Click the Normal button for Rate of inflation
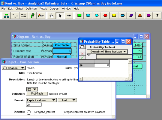Image resolution: width=162 pixels, height=120 pixels. (62, 56)
